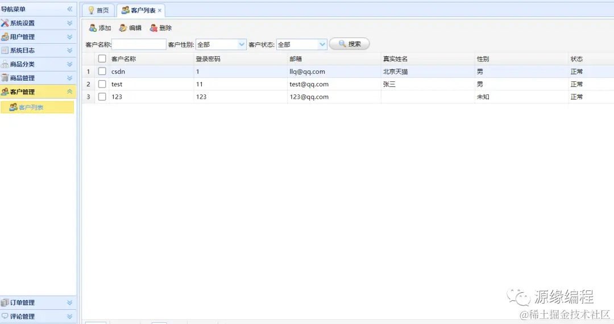Close the 客户列表 tab
Screen dimensions: 614x324
point(159,11)
